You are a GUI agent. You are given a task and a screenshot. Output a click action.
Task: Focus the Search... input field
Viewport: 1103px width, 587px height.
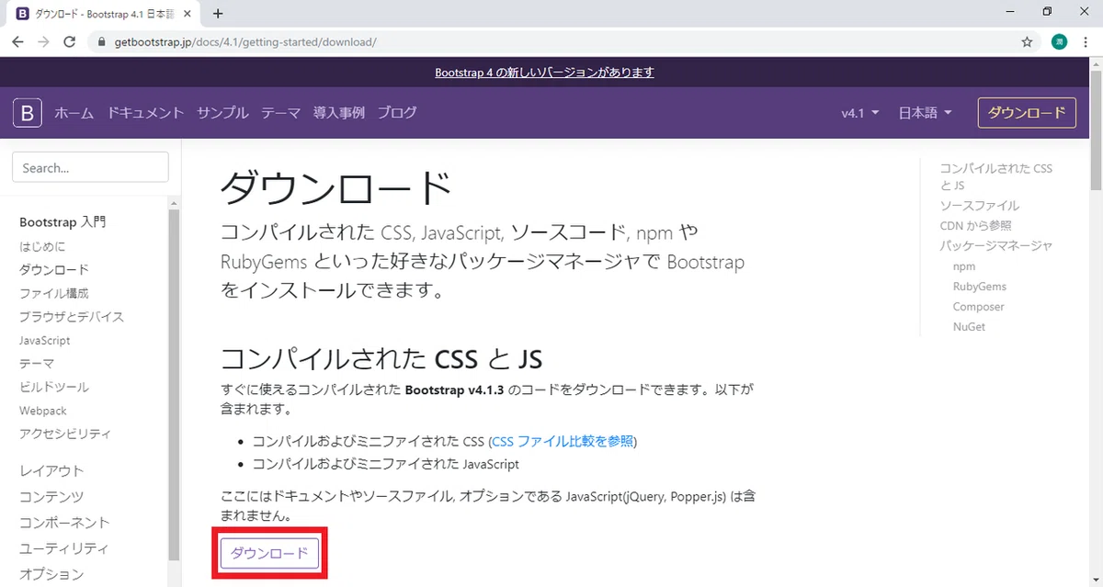click(90, 167)
